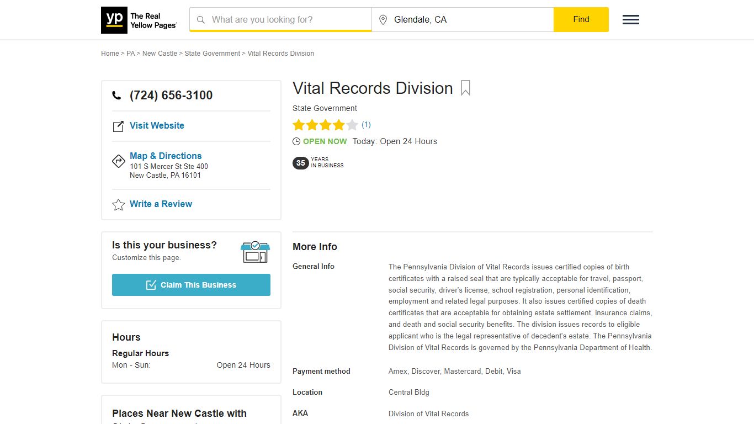
Task: Click the location pin icon
Action: (383, 20)
